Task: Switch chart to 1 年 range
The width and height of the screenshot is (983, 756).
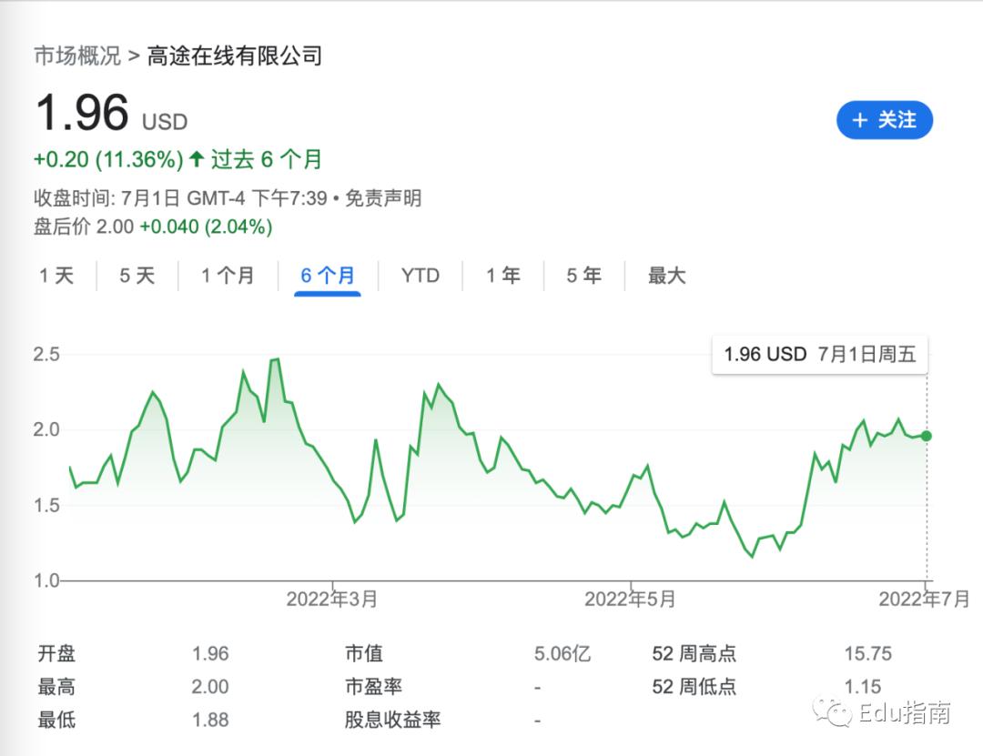Action: [503, 275]
